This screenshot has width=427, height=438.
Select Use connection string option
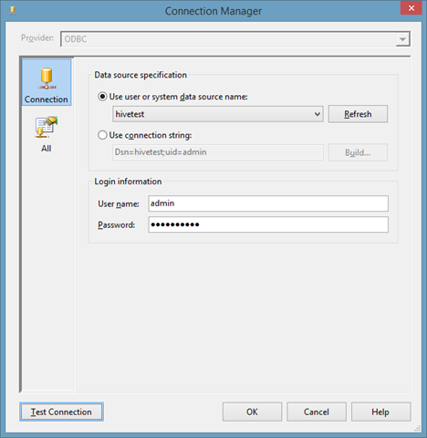(102, 135)
